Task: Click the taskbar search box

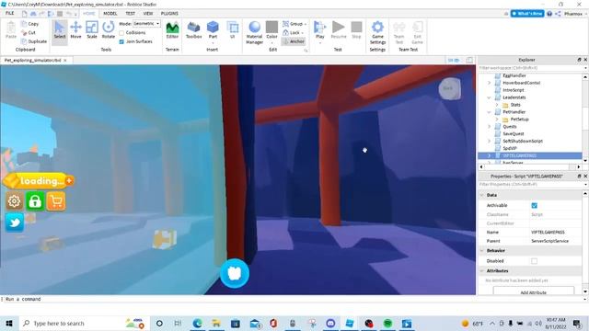Action: pyautogui.click(x=84, y=323)
